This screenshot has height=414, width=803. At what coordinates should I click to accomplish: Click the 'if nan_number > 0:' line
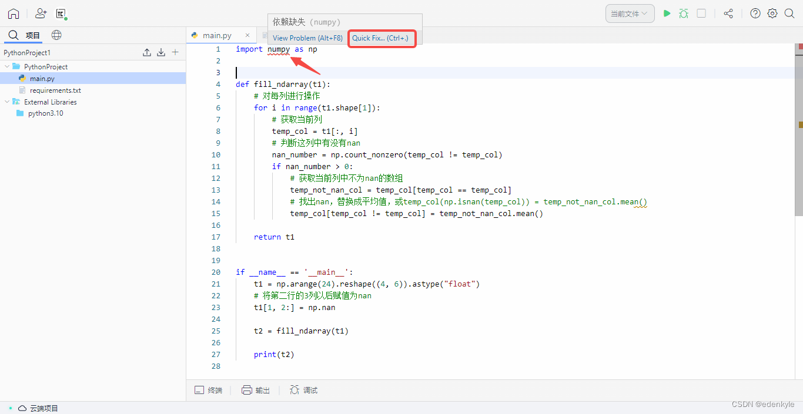[x=312, y=166]
